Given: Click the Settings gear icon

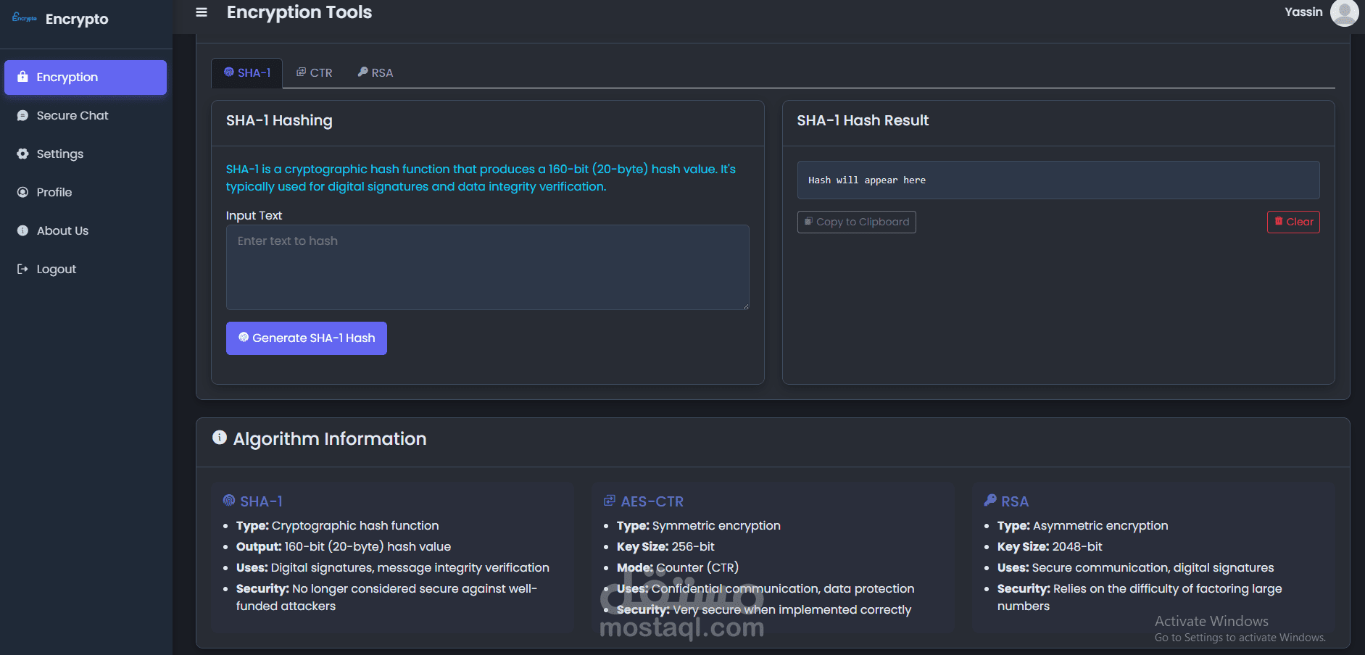Looking at the screenshot, I should coord(22,154).
